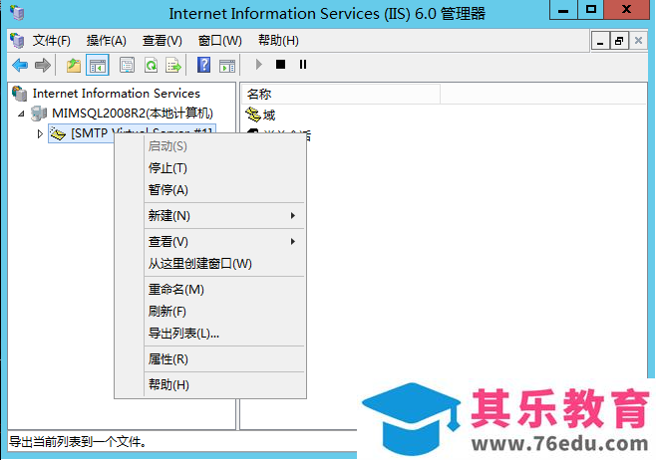Choose 停止(T) in the context menu
Image resolution: width=656 pixels, height=460 pixels.
(x=224, y=168)
